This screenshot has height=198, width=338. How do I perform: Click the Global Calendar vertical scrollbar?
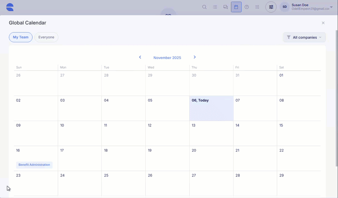pyautogui.click(x=336, y=98)
